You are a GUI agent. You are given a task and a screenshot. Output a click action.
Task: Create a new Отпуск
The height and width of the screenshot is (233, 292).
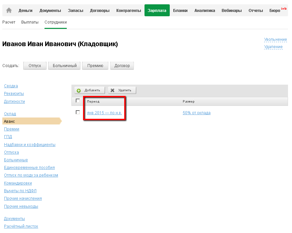click(35, 66)
